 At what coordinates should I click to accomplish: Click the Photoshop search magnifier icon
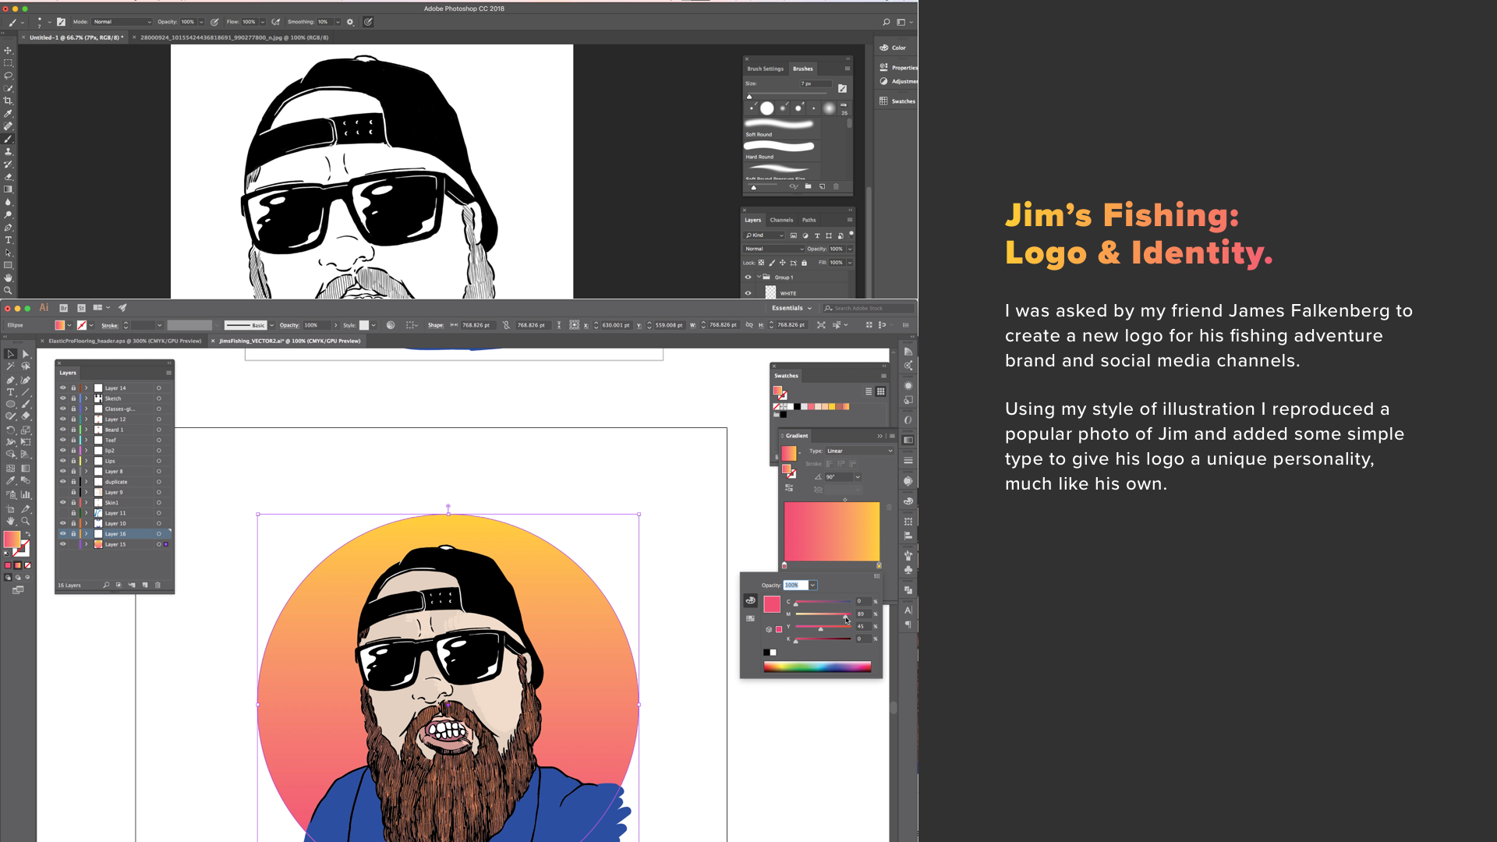pyautogui.click(x=886, y=22)
